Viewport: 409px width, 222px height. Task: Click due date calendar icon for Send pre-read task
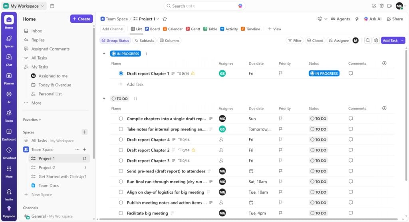251,171
